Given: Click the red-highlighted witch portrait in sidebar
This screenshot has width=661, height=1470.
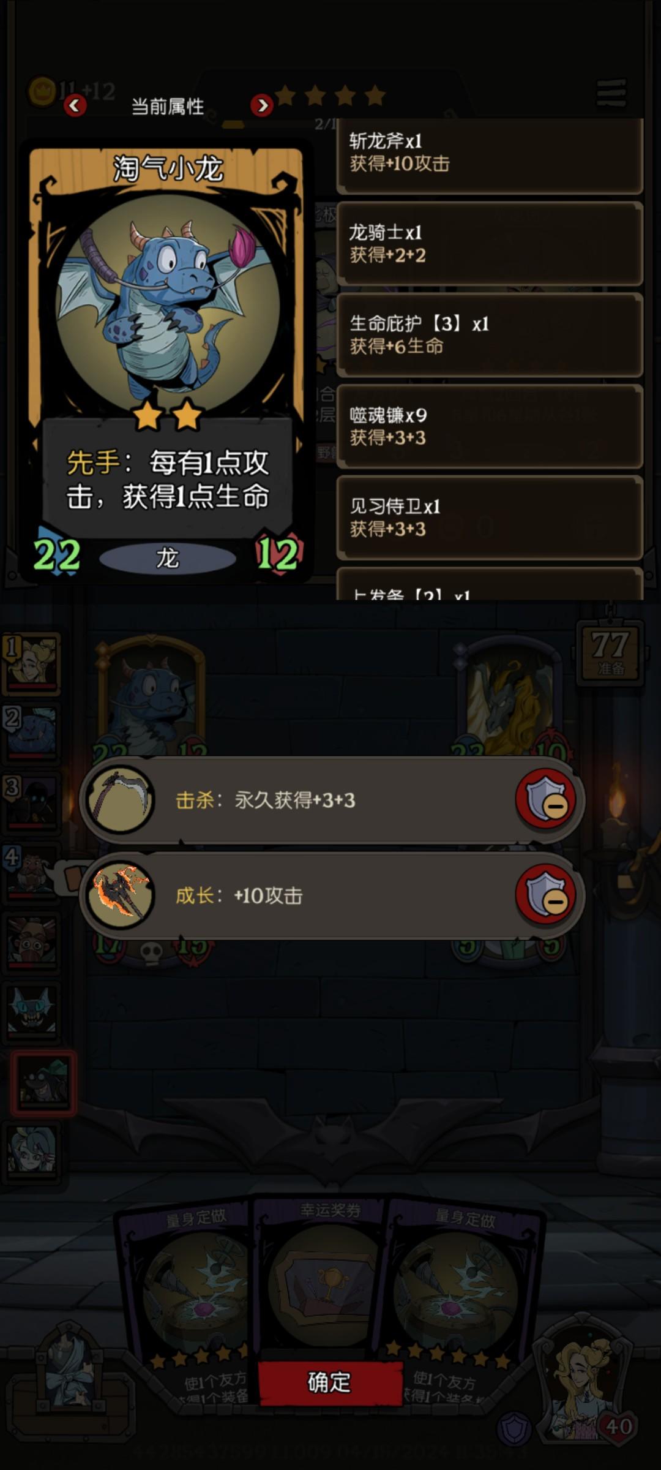Looking at the screenshot, I should pyautogui.click(x=43, y=1083).
